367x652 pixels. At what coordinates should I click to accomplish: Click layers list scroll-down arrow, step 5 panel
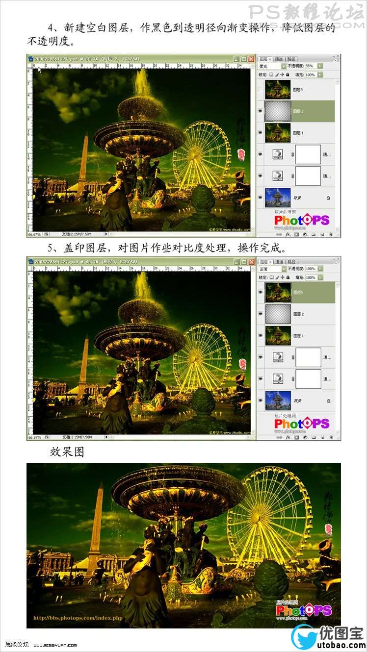(337, 431)
